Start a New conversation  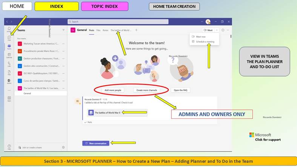click(95, 143)
